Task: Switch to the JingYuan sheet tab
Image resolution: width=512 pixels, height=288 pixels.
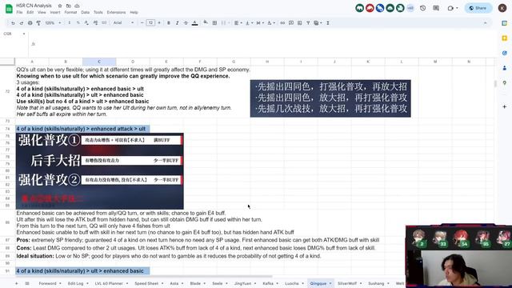Action: click(x=242, y=283)
